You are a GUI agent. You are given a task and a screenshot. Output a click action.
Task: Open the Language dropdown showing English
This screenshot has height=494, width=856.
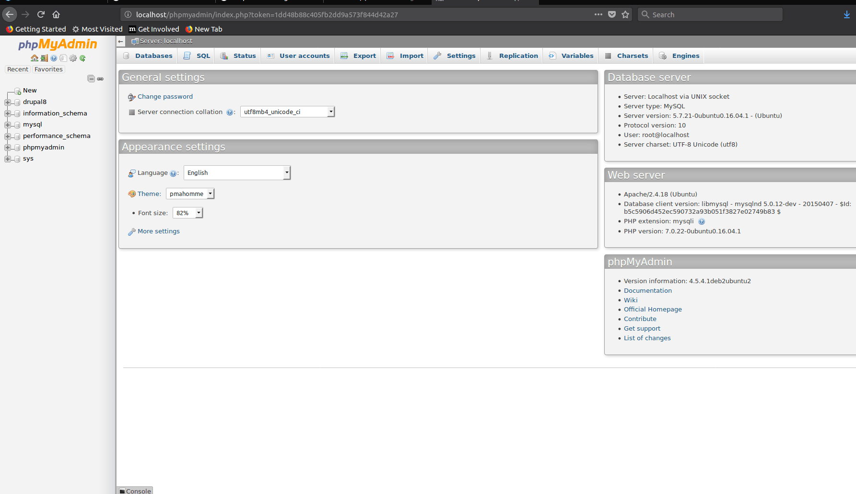[237, 172]
